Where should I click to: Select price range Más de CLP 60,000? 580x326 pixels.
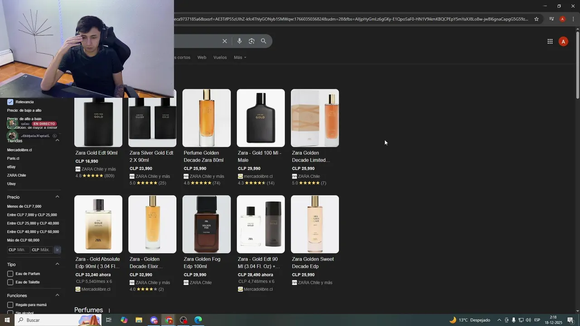pyautogui.click(x=23, y=240)
